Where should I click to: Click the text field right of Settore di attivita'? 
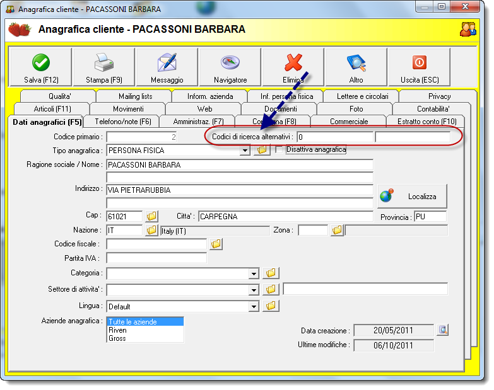click(x=365, y=289)
